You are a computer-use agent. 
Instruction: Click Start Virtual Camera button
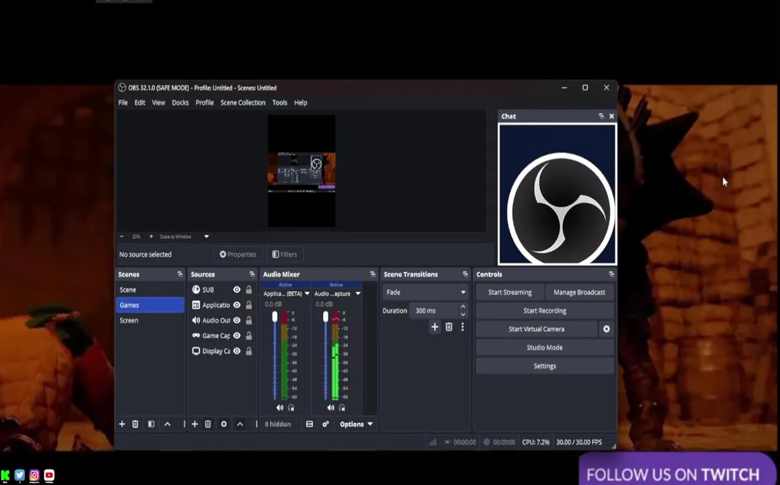coord(536,329)
